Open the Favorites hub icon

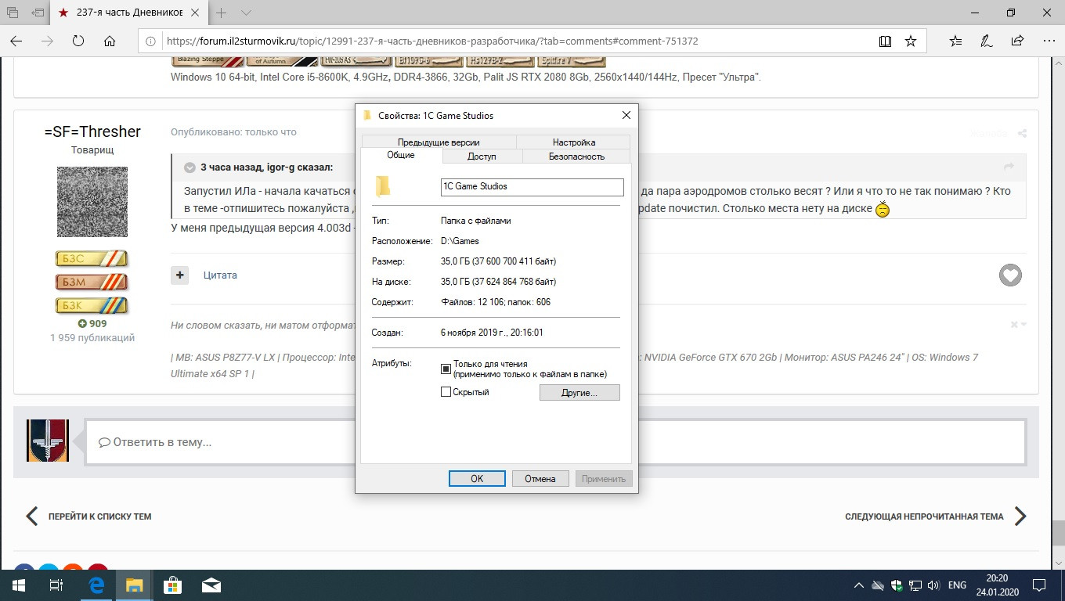955,41
